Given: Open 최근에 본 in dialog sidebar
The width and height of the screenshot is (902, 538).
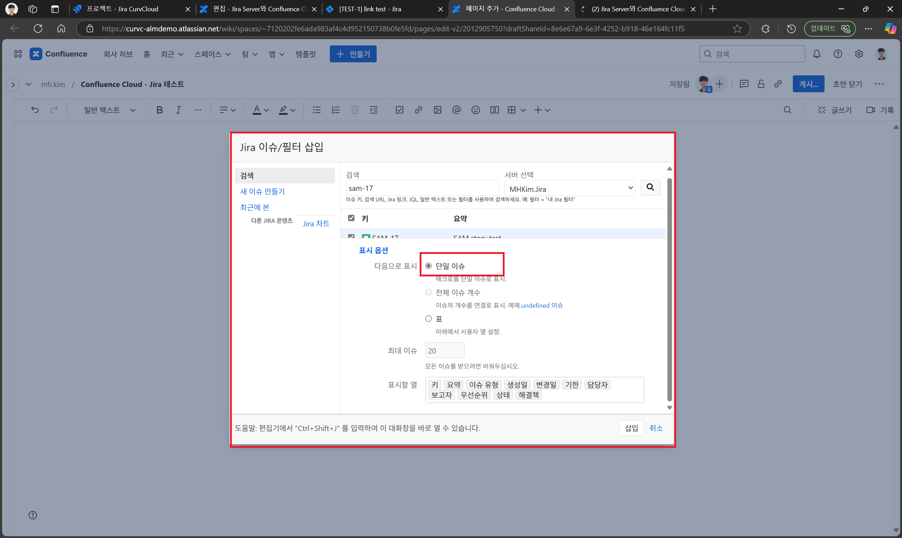Looking at the screenshot, I should click(x=255, y=207).
